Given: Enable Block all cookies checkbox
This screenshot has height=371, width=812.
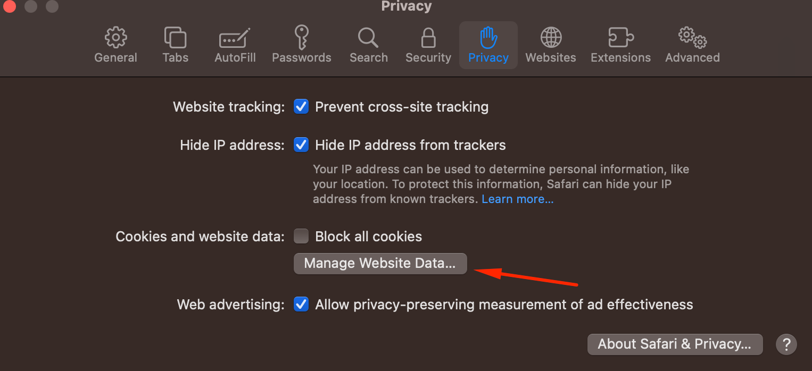Looking at the screenshot, I should pos(301,236).
